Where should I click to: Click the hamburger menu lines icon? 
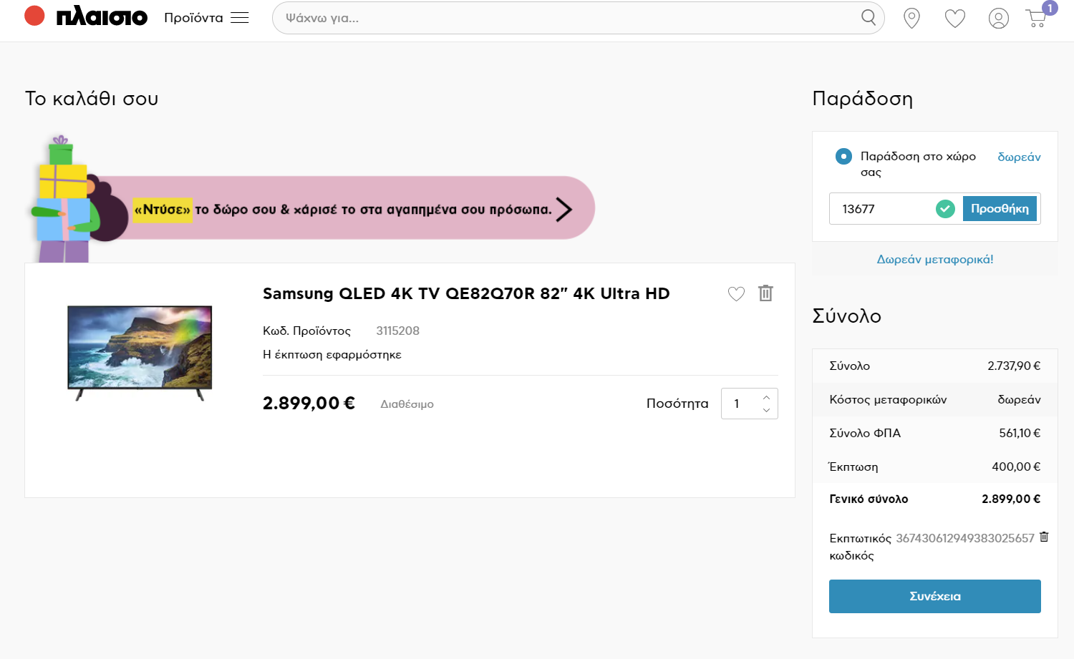(240, 18)
